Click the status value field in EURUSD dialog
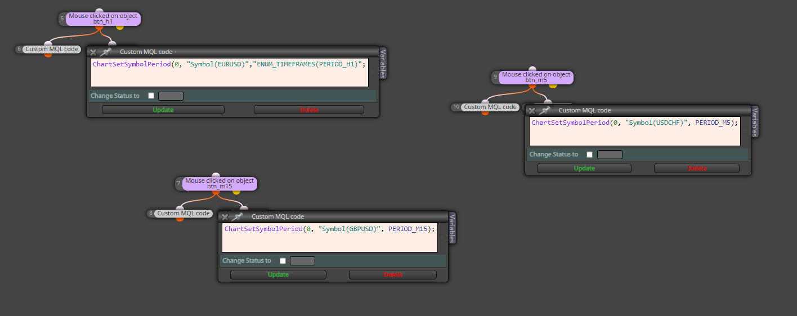The width and height of the screenshot is (797, 316). [171, 96]
